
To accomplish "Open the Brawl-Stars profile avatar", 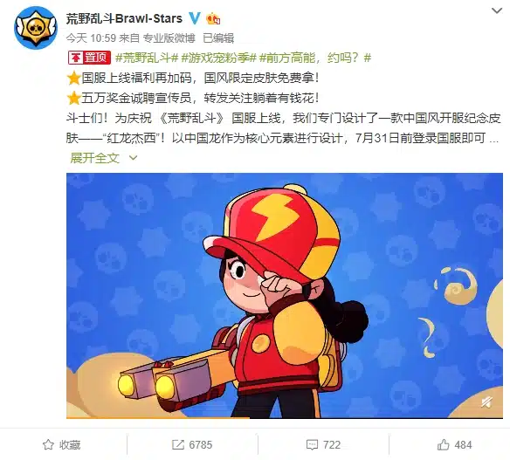I will (x=36, y=28).
